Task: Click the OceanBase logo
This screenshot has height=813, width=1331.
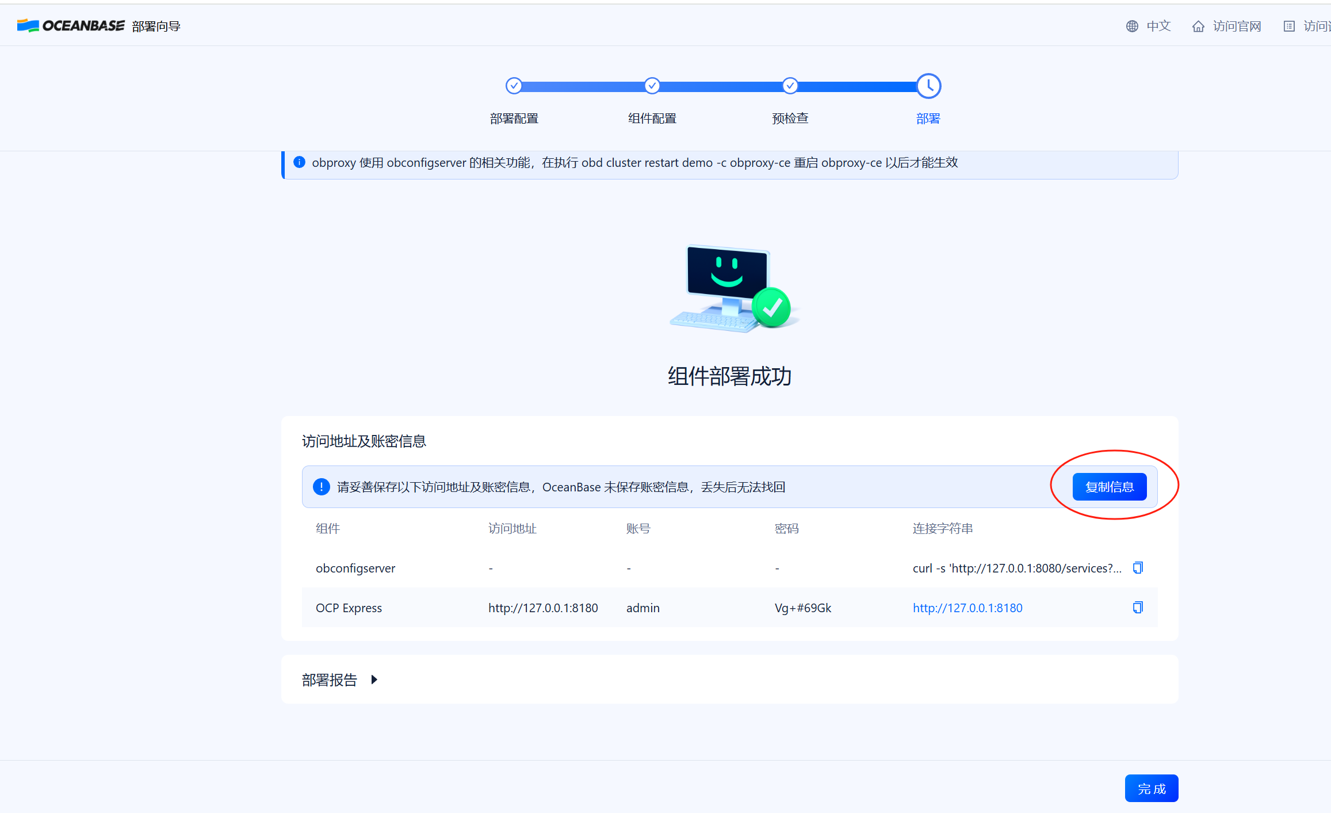Action: [x=70, y=25]
